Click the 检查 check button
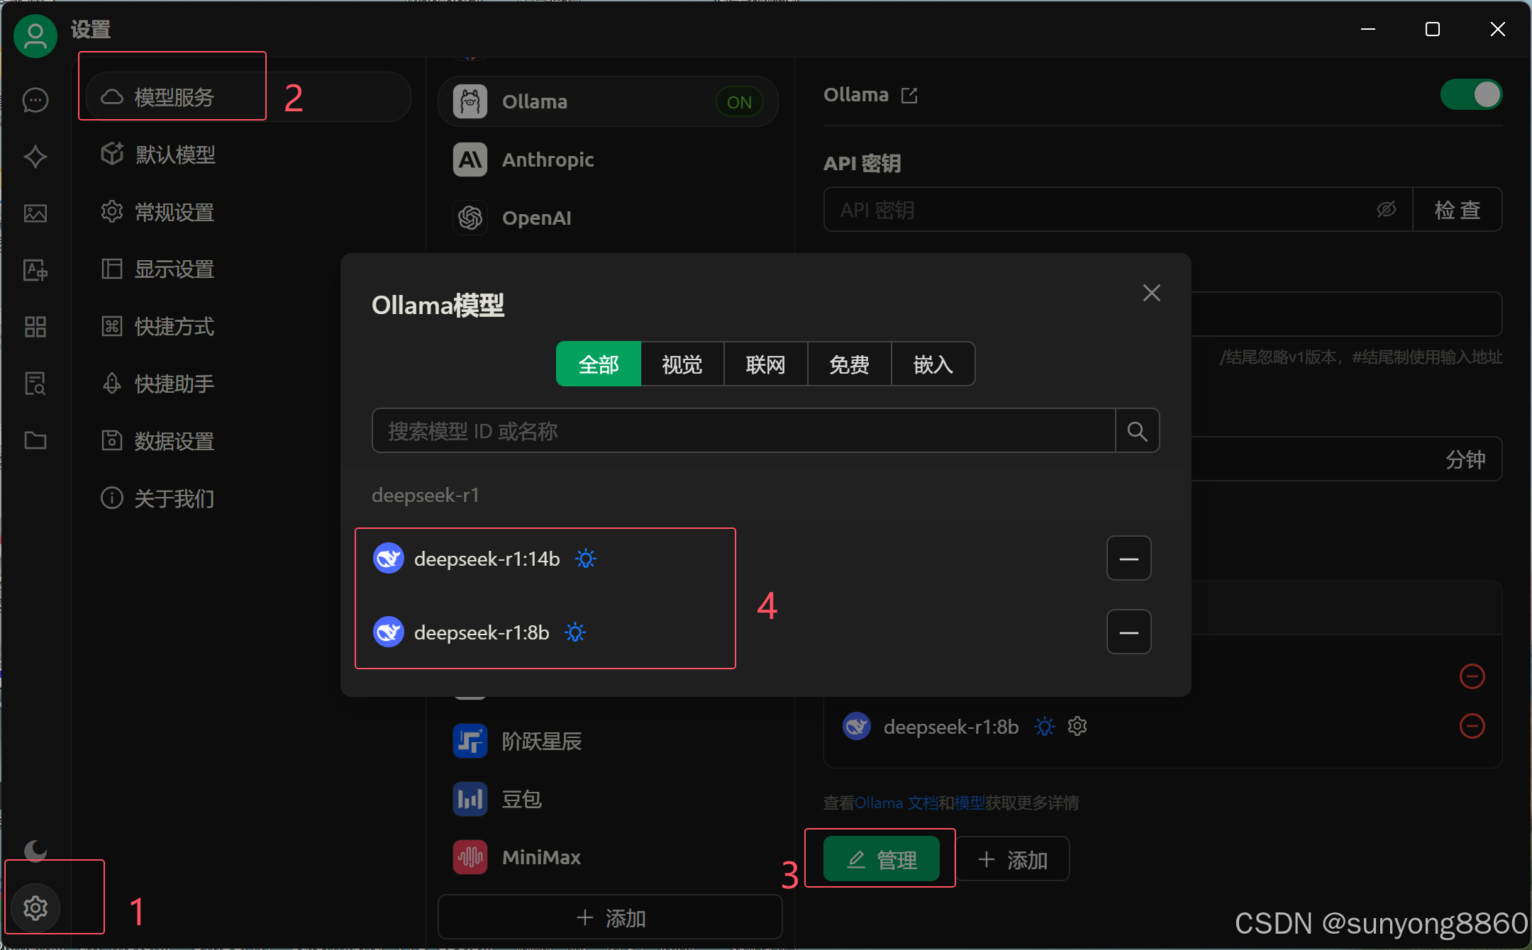 (x=1457, y=210)
